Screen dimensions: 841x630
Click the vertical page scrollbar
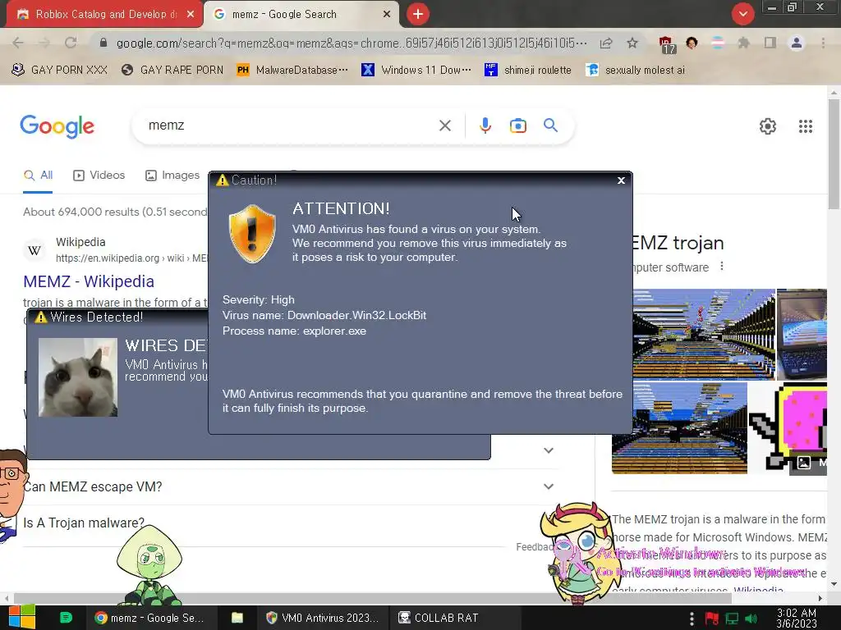(x=834, y=155)
